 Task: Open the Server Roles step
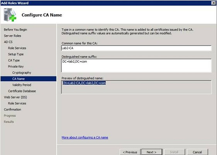tap(12, 36)
